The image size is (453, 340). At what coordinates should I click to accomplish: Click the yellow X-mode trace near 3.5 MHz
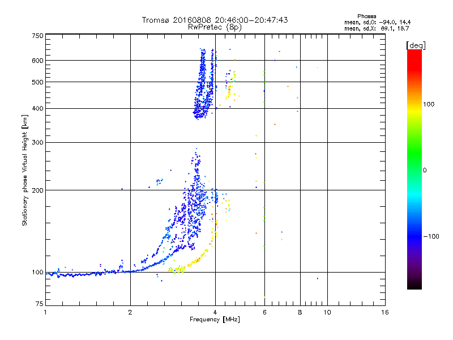[x=196, y=261]
